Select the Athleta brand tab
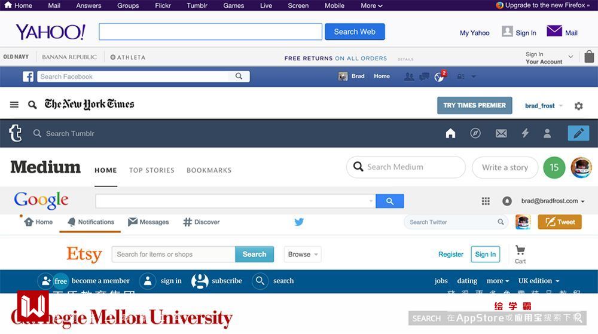The width and height of the screenshot is (598, 334). (128, 57)
